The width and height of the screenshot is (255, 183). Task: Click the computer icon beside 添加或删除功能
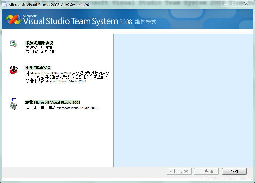pos(13,43)
